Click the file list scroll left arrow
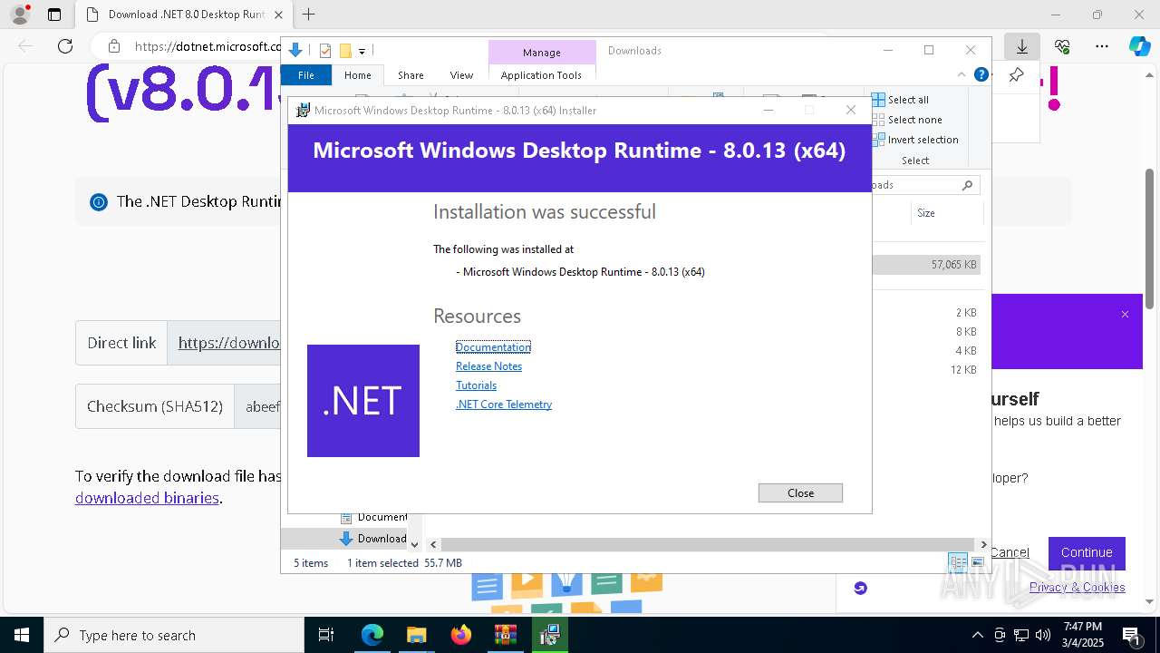1160x653 pixels. [x=433, y=544]
